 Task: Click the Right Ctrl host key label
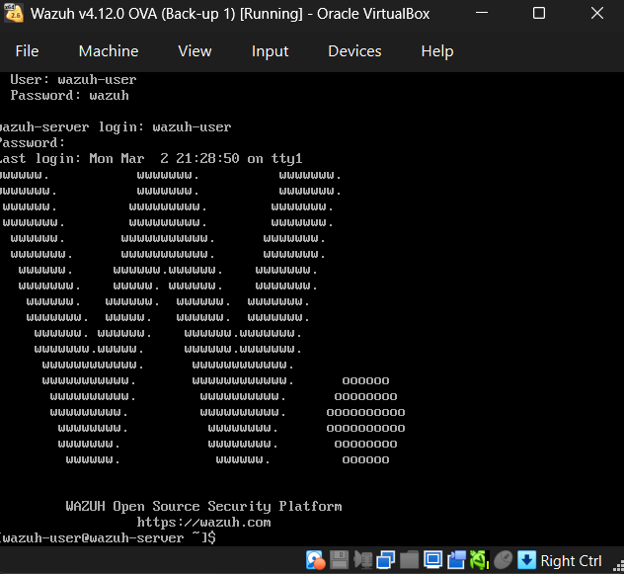(571, 560)
